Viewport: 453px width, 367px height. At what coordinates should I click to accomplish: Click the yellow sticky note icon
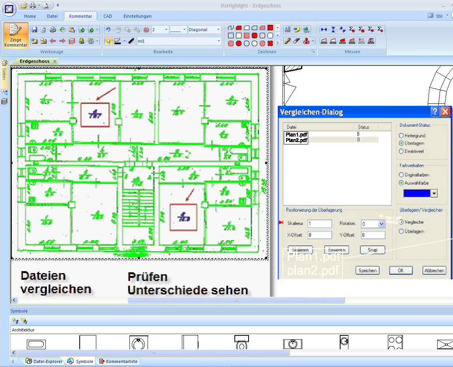pos(297,30)
